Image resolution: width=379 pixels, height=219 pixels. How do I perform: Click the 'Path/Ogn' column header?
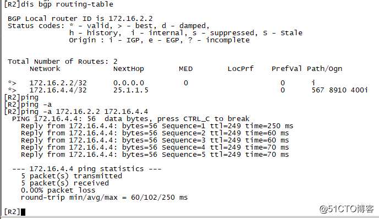(325, 69)
